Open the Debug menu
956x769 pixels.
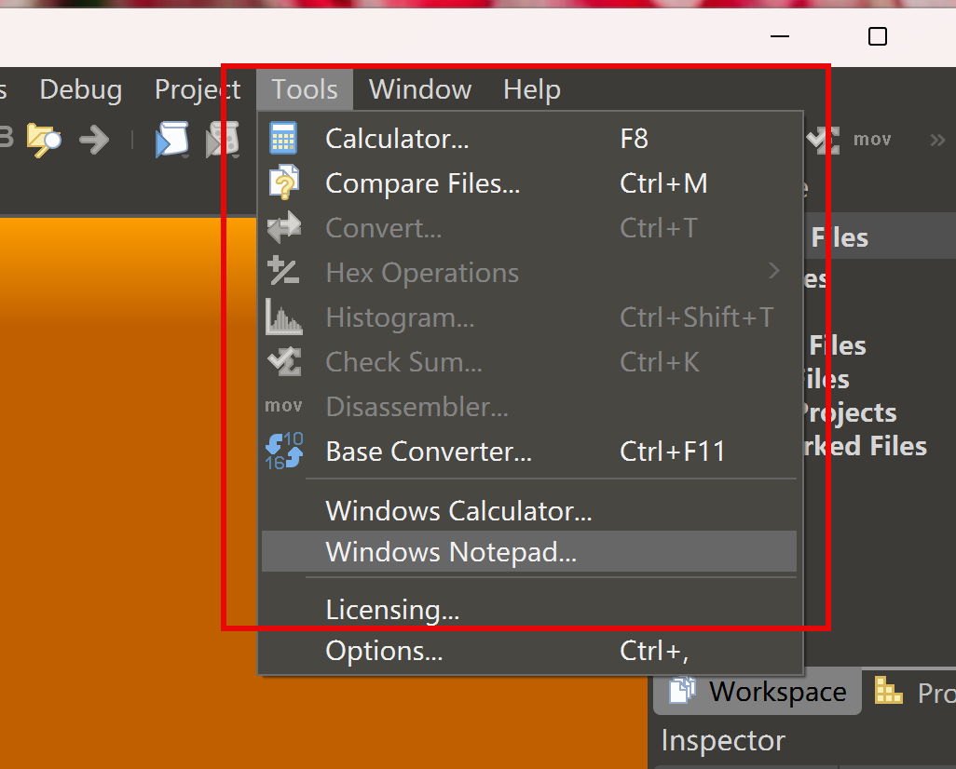tap(80, 89)
